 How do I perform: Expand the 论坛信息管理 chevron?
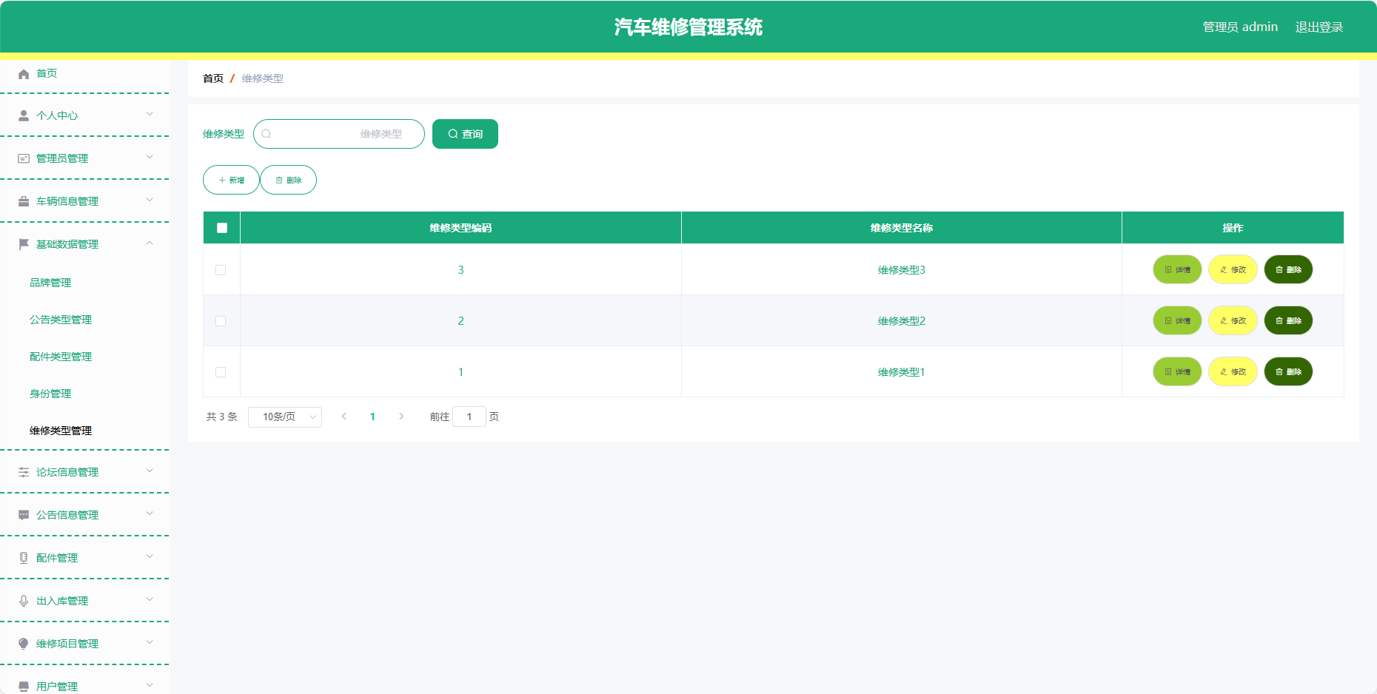point(150,471)
